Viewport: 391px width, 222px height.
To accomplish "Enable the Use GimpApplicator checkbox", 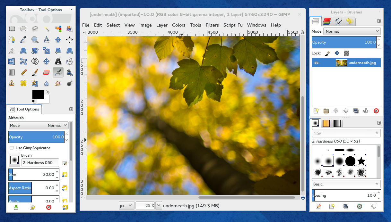I will pyautogui.click(x=12, y=148).
